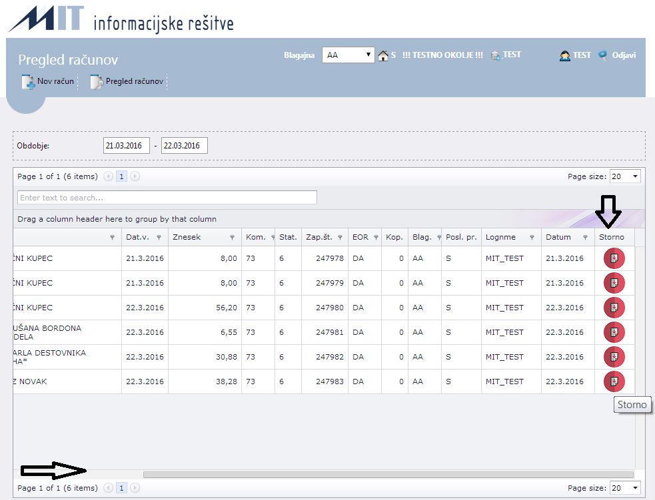Viewport: 655px width, 500px height.
Task: Click the _TEST database link
Action: click(511, 55)
